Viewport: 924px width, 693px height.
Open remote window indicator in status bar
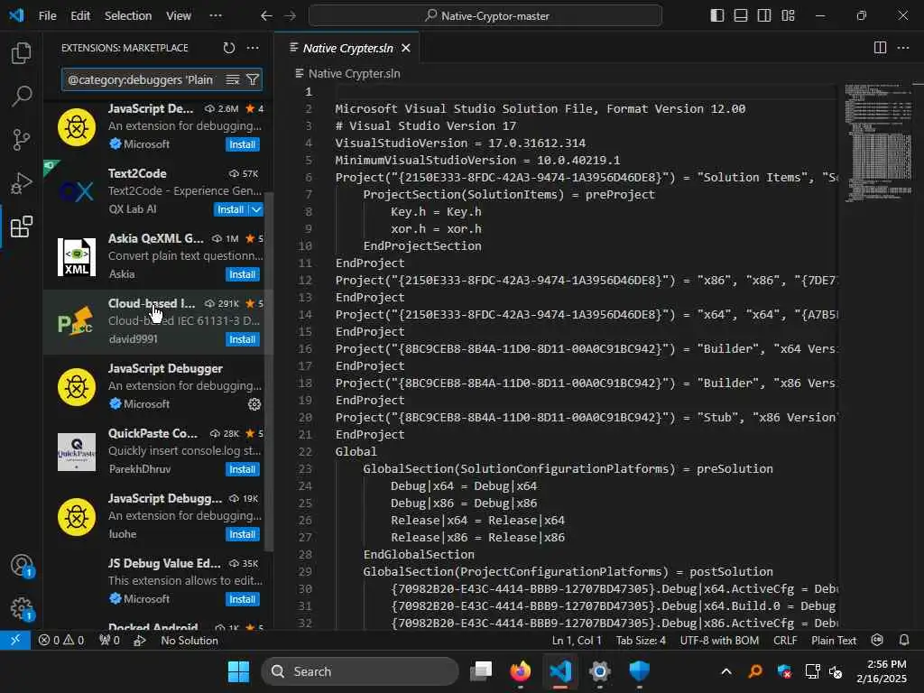[15, 641]
